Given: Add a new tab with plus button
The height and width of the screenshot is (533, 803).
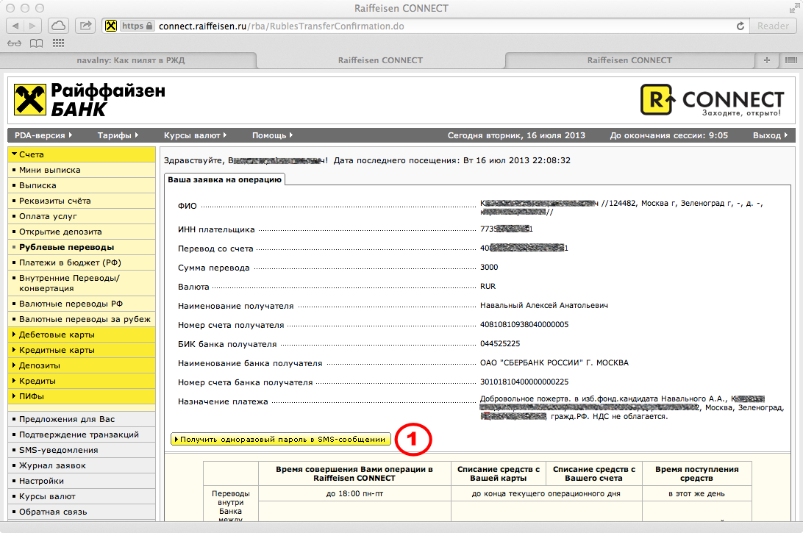Looking at the screenshot, I should (x=767, y=60).
